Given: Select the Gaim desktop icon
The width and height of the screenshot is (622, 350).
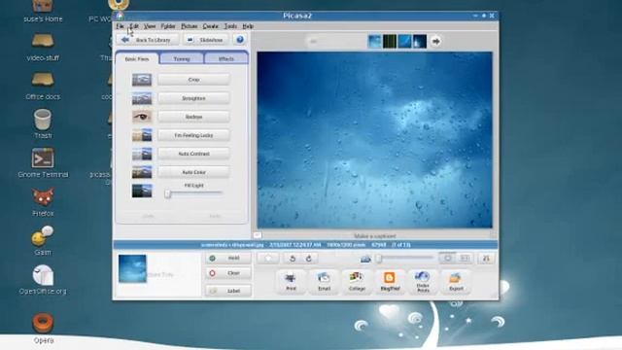Looking at the screenshot, I should pyautogui.click(x=43, y=241).
